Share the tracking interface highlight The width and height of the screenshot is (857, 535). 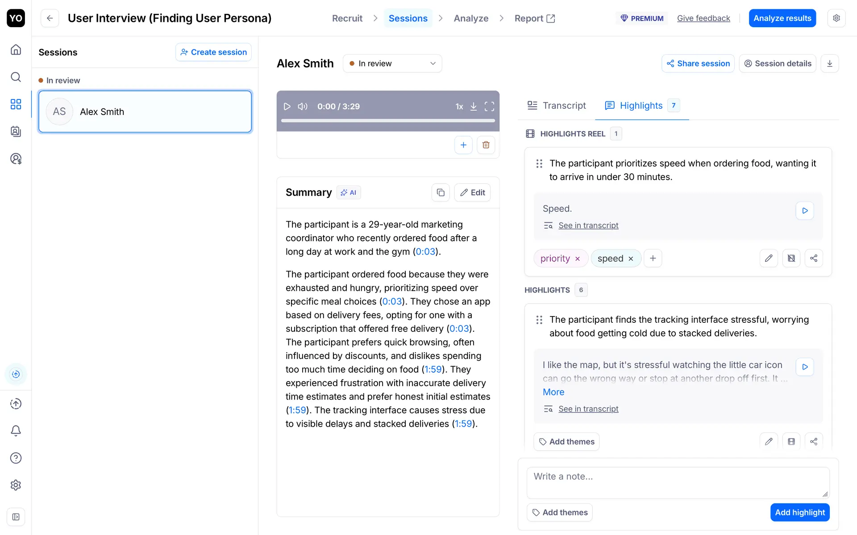tap(813, 441)
